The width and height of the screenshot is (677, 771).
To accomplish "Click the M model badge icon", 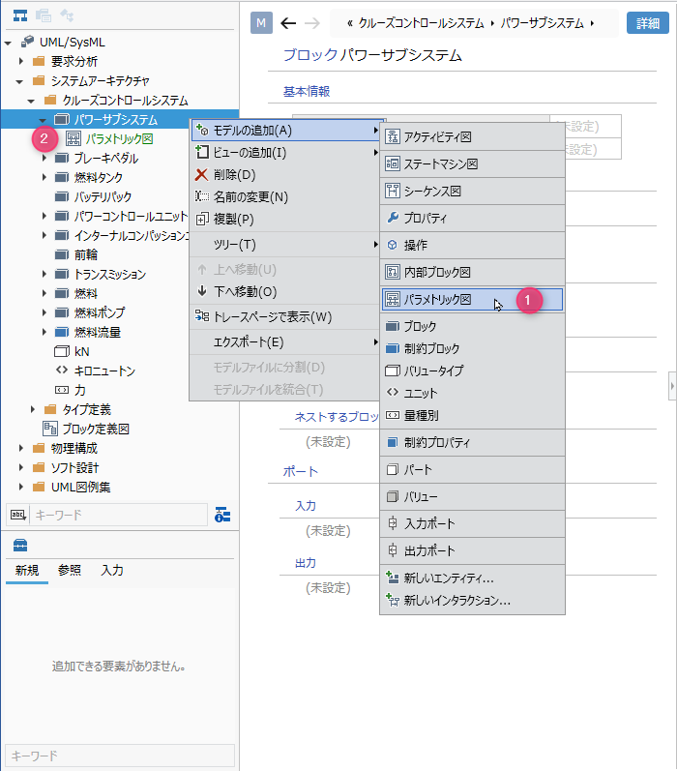I will 261,23.
